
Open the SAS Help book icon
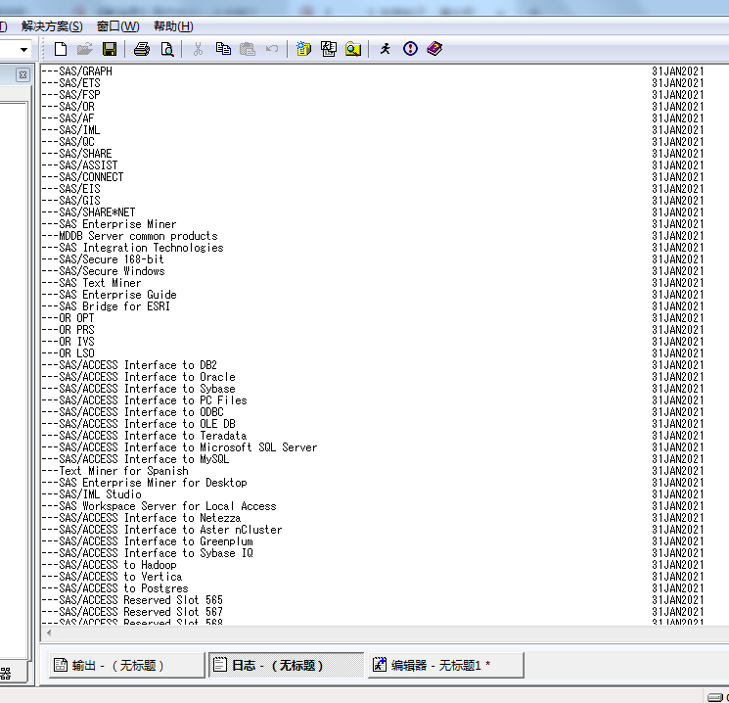(434, 49)
